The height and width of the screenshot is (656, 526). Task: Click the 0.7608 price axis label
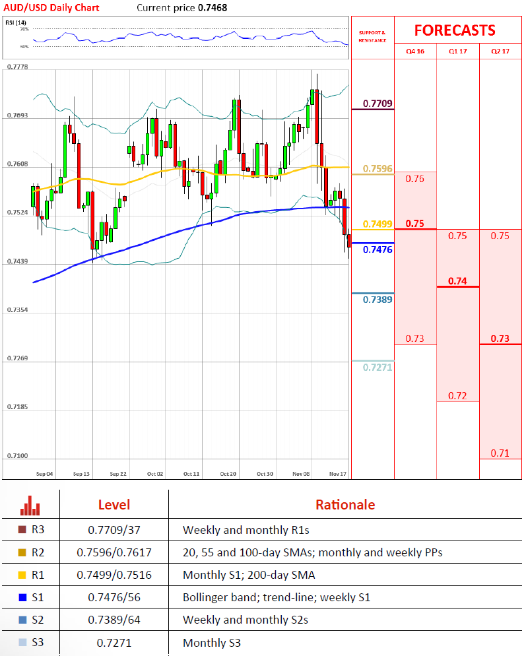click(18, 164)
